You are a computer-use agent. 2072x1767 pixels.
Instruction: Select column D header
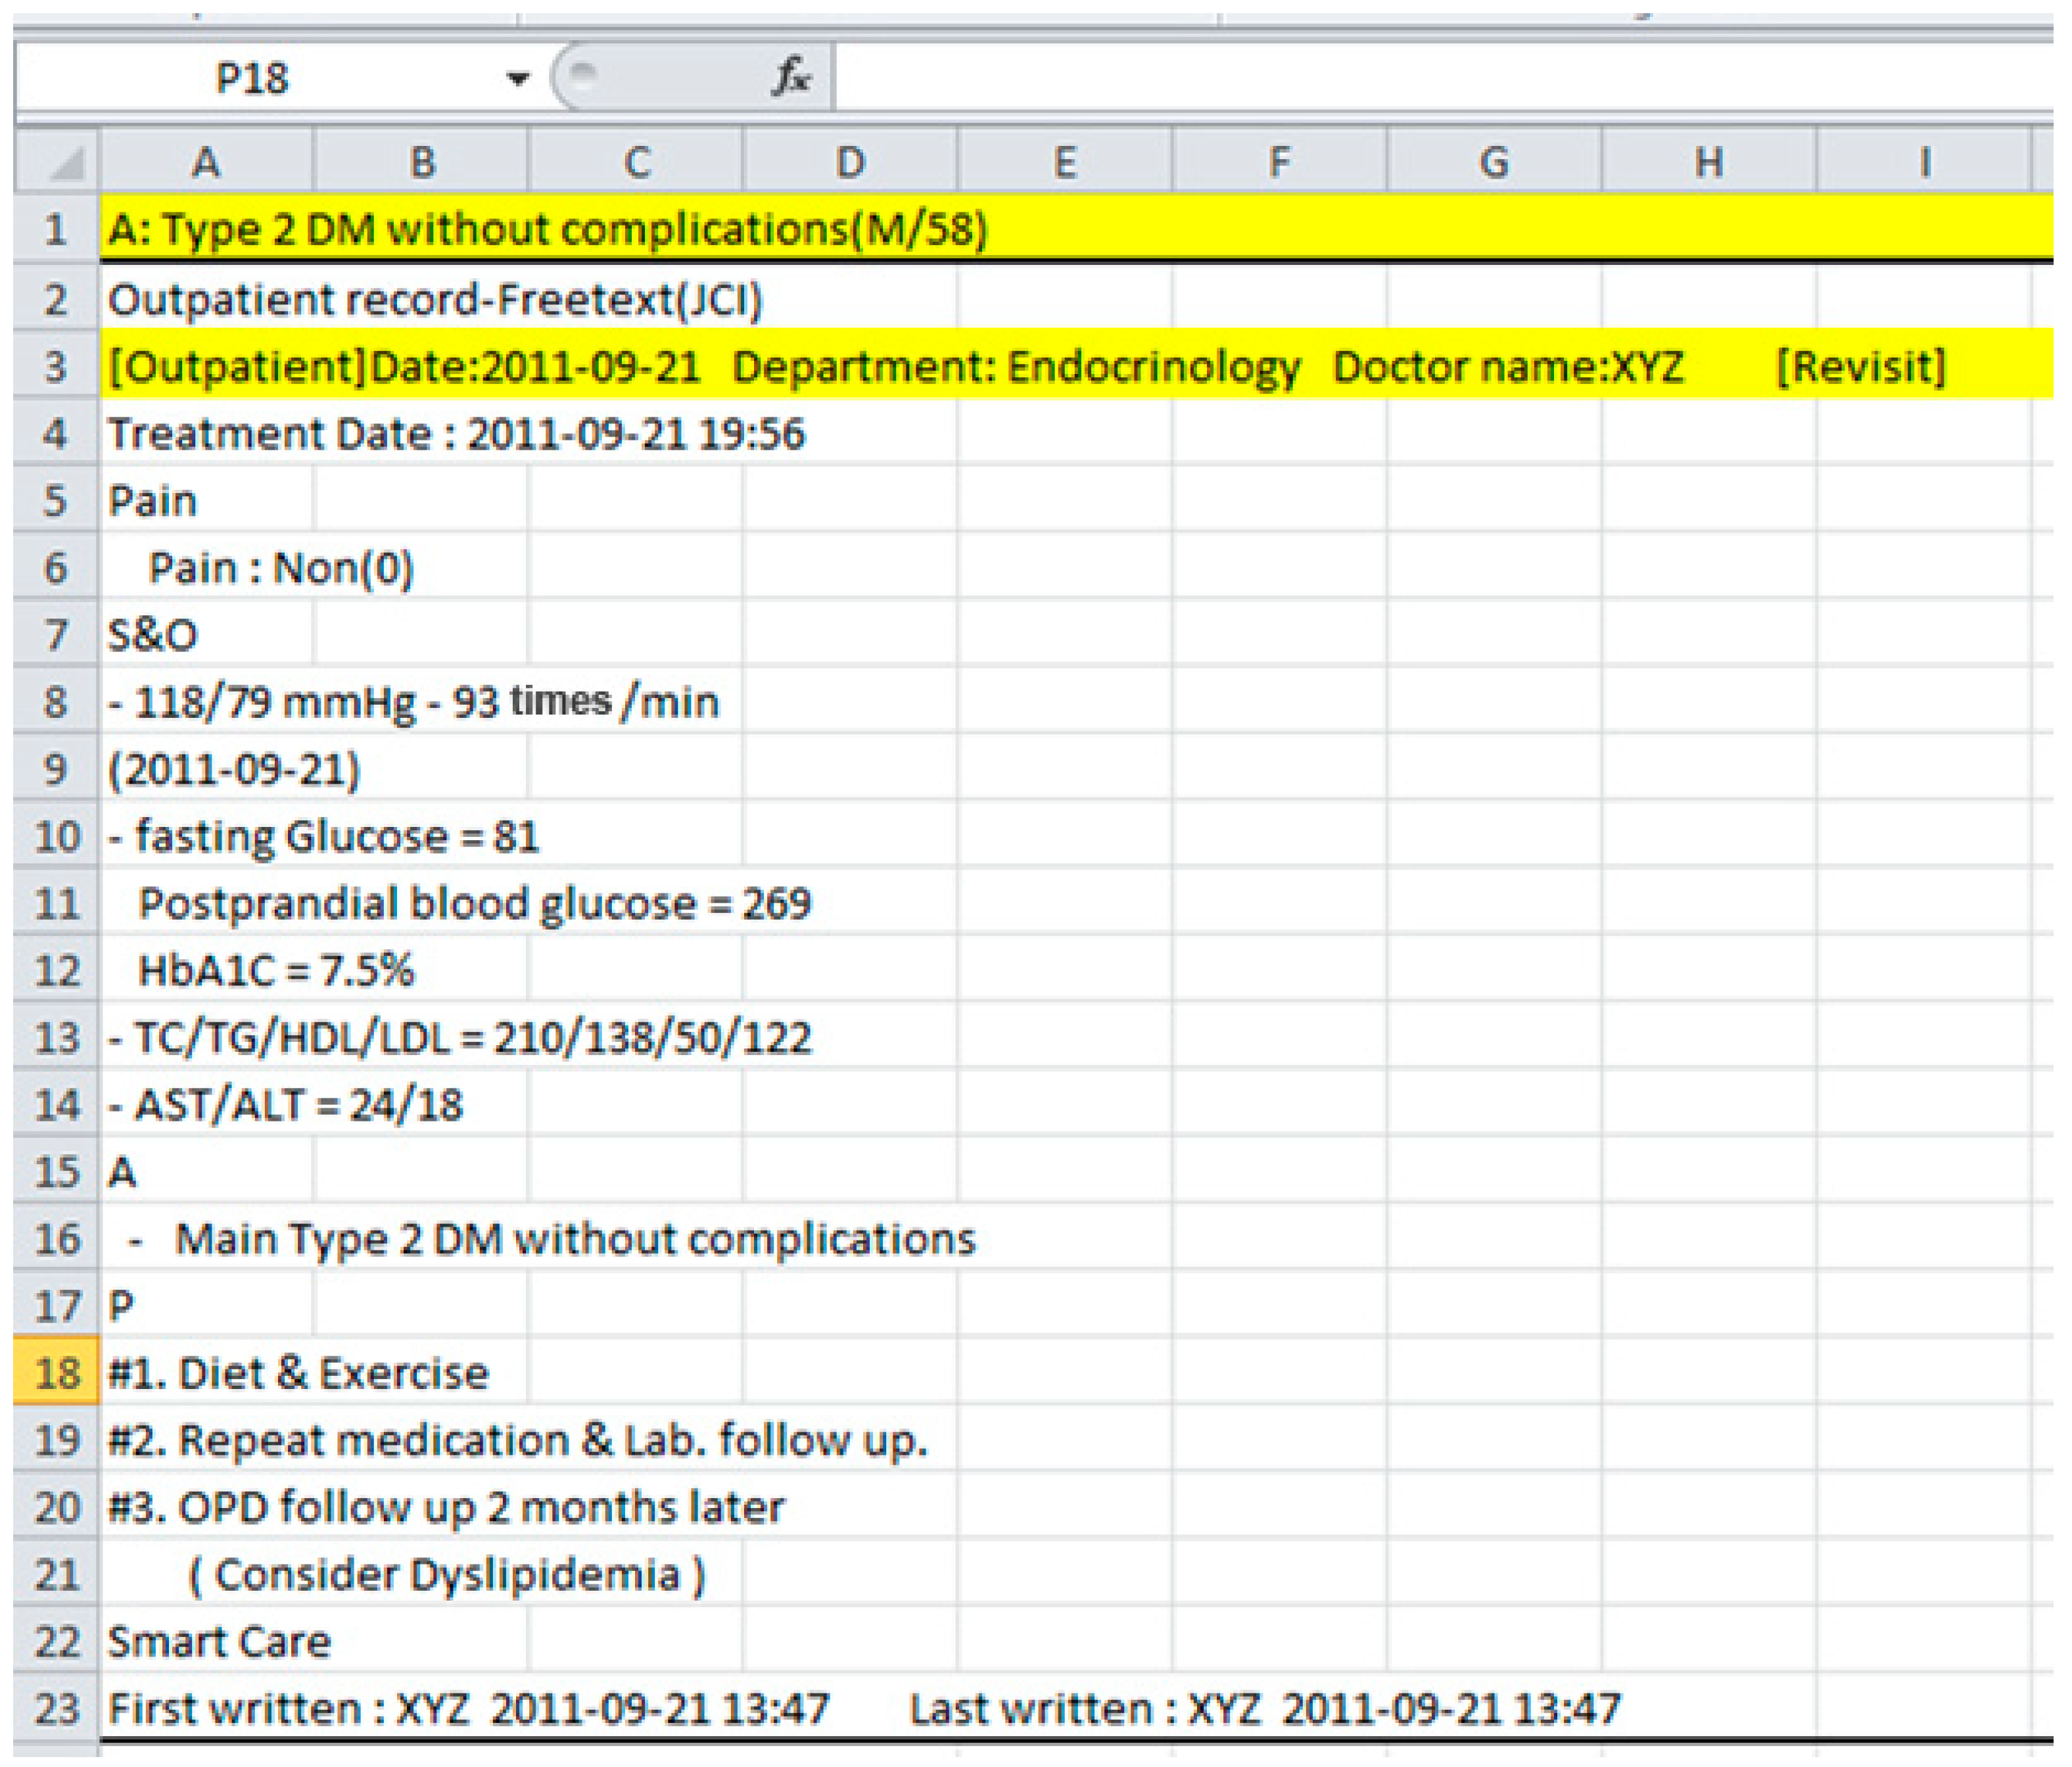point(850,162)
